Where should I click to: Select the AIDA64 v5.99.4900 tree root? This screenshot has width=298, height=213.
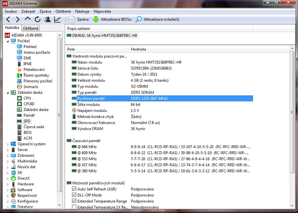click(26, 35)
